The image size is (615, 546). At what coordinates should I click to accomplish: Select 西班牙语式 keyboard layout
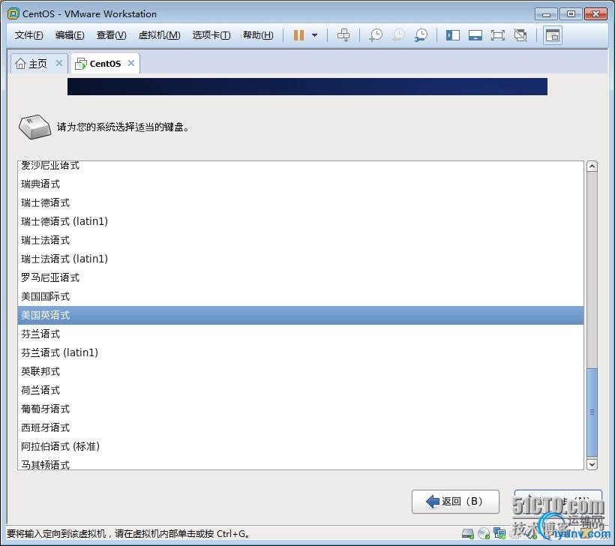click(x=301, y=427)
